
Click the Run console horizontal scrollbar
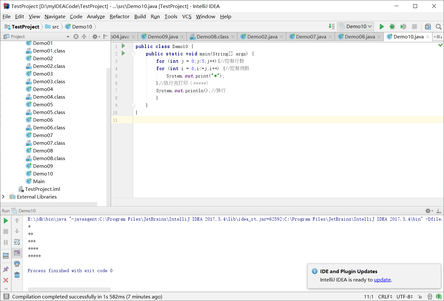coord(69,289)
